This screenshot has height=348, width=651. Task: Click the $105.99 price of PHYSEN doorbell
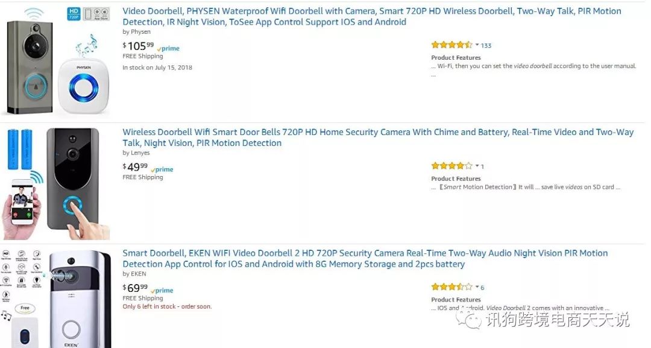138,46
